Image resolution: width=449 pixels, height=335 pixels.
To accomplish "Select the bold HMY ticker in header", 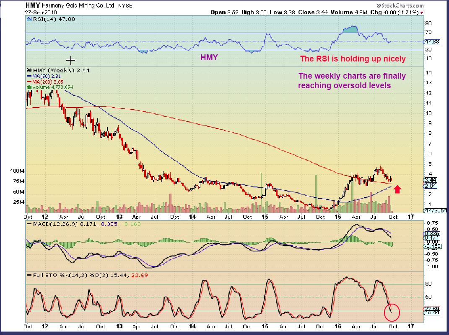I will (x=32, y=5).
